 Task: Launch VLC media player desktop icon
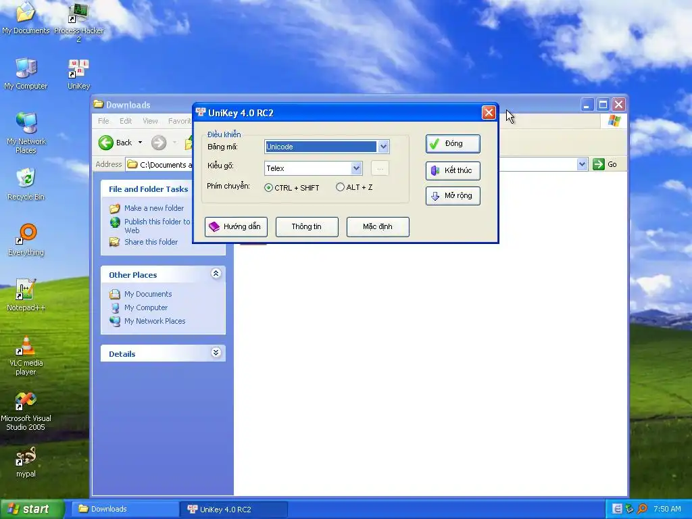click(26, 345)
